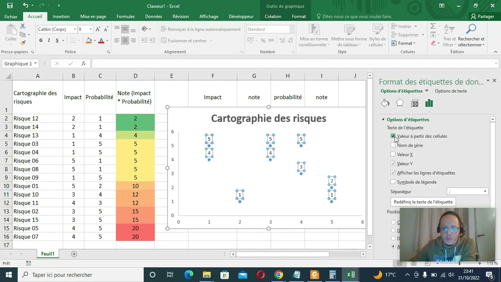The width and height of the screenshot is (501, 282).
Task: Select Label Options bar chart icon
Action: (x=429, y=103)
